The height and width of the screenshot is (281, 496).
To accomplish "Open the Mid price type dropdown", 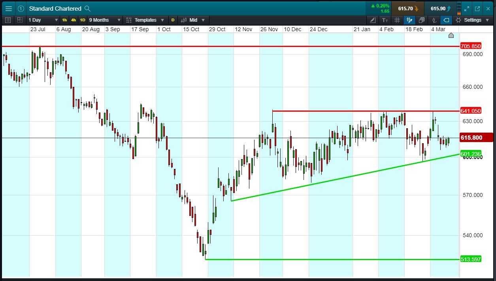I will tap(194, 20).
